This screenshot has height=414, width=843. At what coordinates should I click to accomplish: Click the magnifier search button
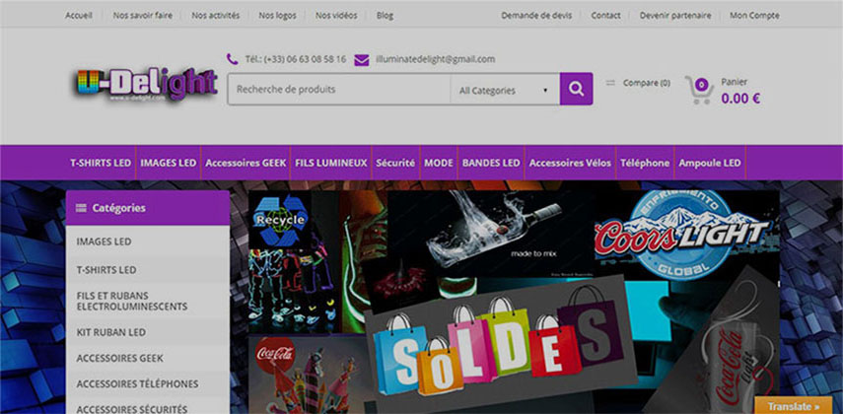577,89
